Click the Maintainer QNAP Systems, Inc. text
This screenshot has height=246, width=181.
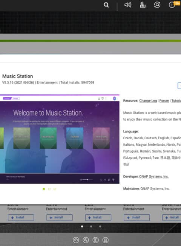click(146, 188)
